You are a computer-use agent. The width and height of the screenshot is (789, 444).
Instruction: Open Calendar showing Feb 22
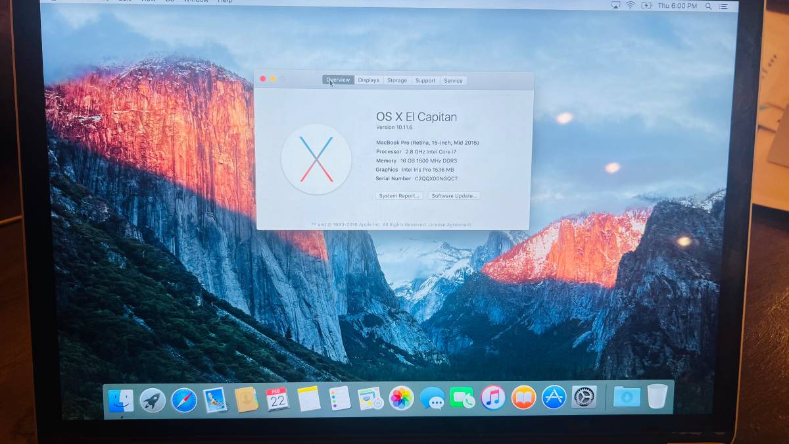tap(277, 399)
